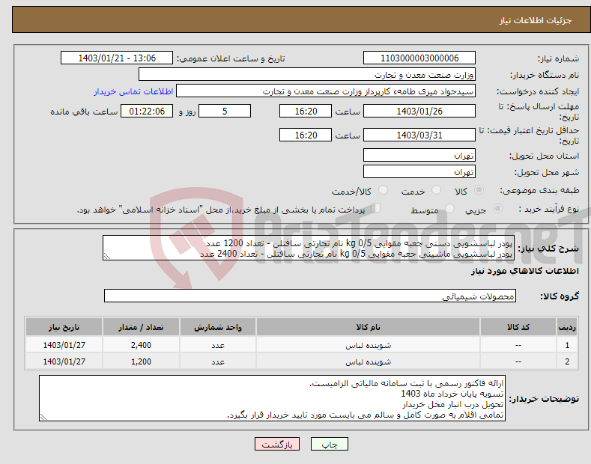This screenshot has height=464, width=591.
Task: Click quantity cell 2,400
Action: (141, 345)
